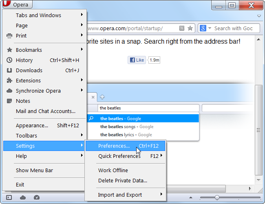Image resolution: width=265 pixels, height=204 pixels.
Task: Click Opera Turbo gauge icon in status bar
Action: pyautogui.click(x=37, y=197)
